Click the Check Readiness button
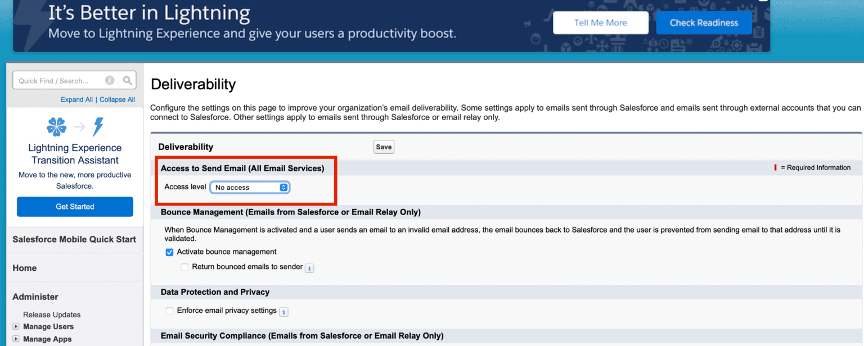The width and height of the screenshot is (864, 346). pyautogui.click(x=704, y=22)
